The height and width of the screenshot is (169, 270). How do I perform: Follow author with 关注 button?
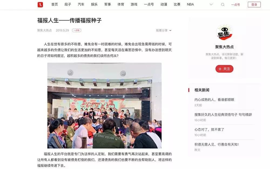click(224, 69)
